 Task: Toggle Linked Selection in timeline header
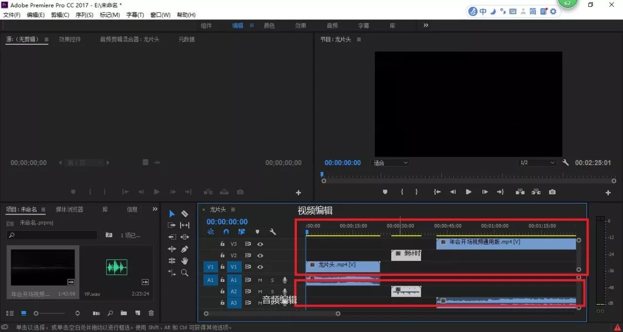tap(242, 232)
